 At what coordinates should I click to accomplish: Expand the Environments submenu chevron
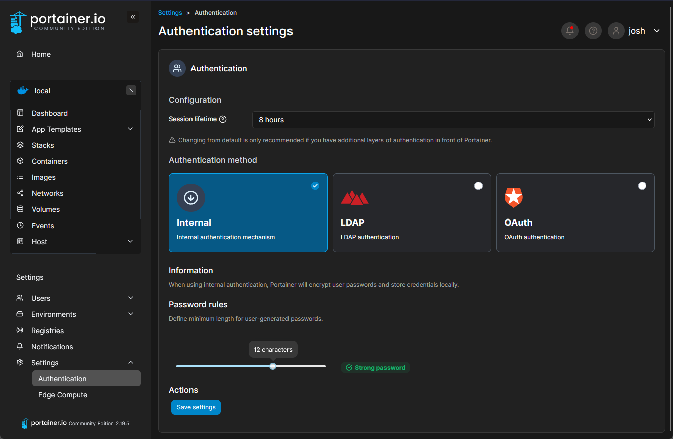tap(131, 314)
